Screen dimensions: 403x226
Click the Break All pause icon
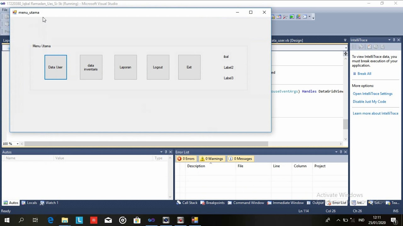(355, 74)
